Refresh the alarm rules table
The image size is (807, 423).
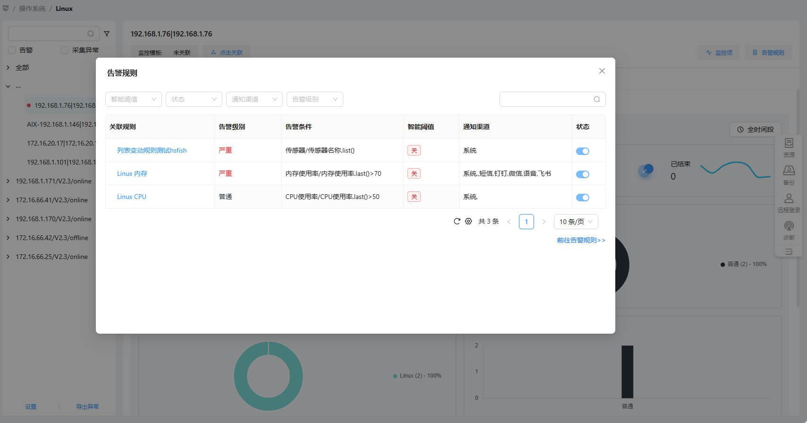[x=457, y=221]
